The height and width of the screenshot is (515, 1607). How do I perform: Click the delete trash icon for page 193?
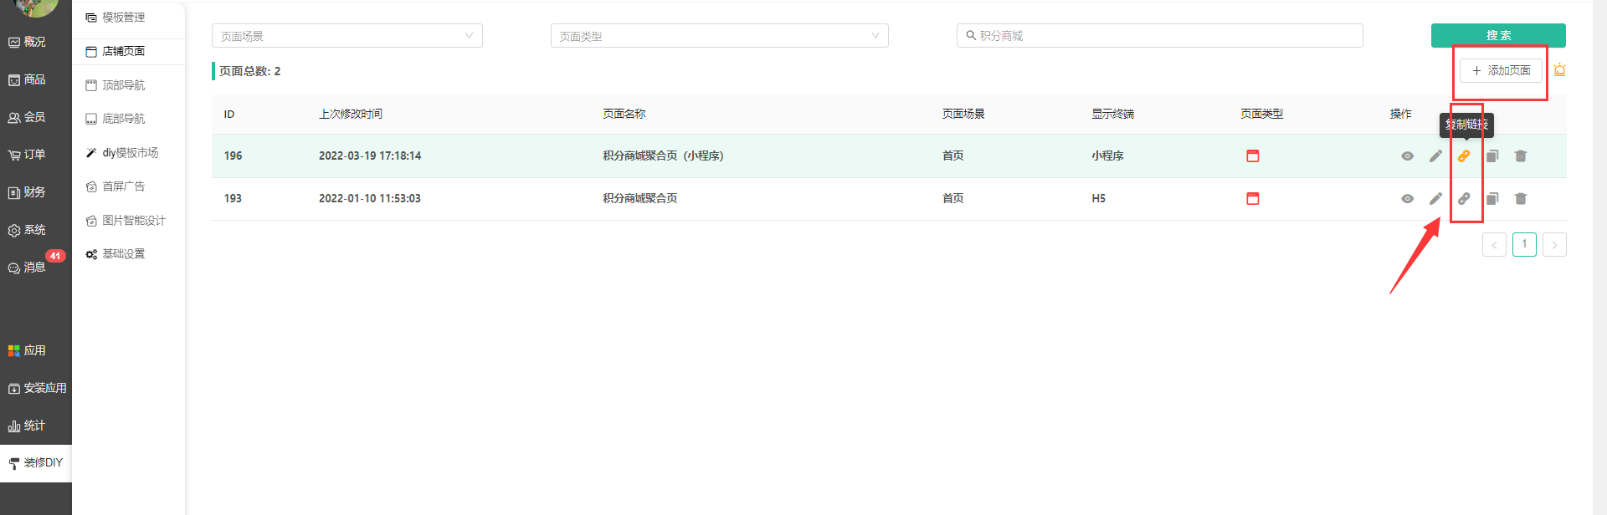pyautogui.click(x=1521, y=199)
